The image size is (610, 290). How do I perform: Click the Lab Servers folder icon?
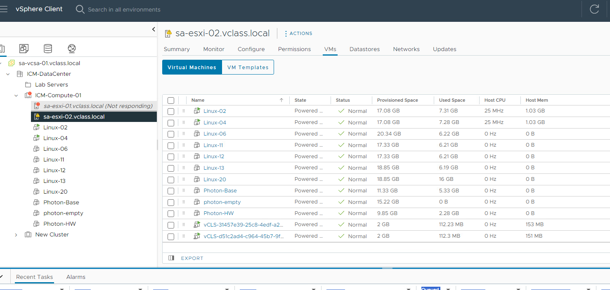click(x=28, y=84)
